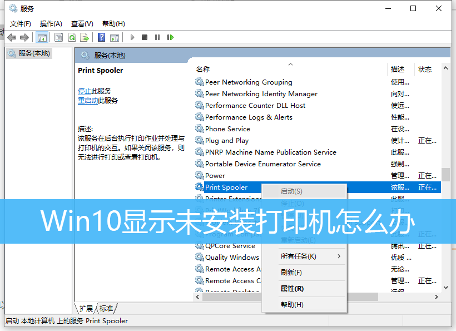Open the 文件(F) menu

click(21, 23)
